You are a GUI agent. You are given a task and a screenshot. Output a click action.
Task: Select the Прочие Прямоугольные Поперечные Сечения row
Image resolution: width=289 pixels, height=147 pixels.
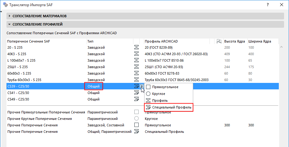click(142, 112)
